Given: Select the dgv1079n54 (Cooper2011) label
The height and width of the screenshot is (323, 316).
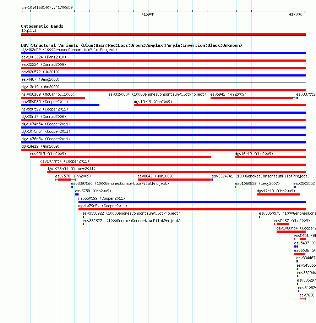Looking at the screenshot, I should click(x=103, y=205).
